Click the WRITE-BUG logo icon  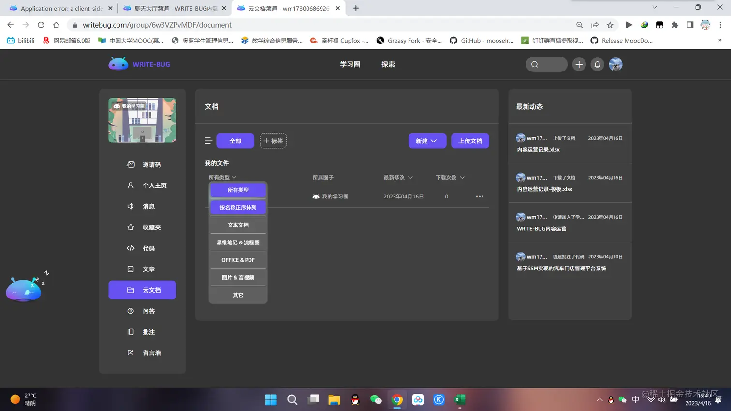point(118,64)
